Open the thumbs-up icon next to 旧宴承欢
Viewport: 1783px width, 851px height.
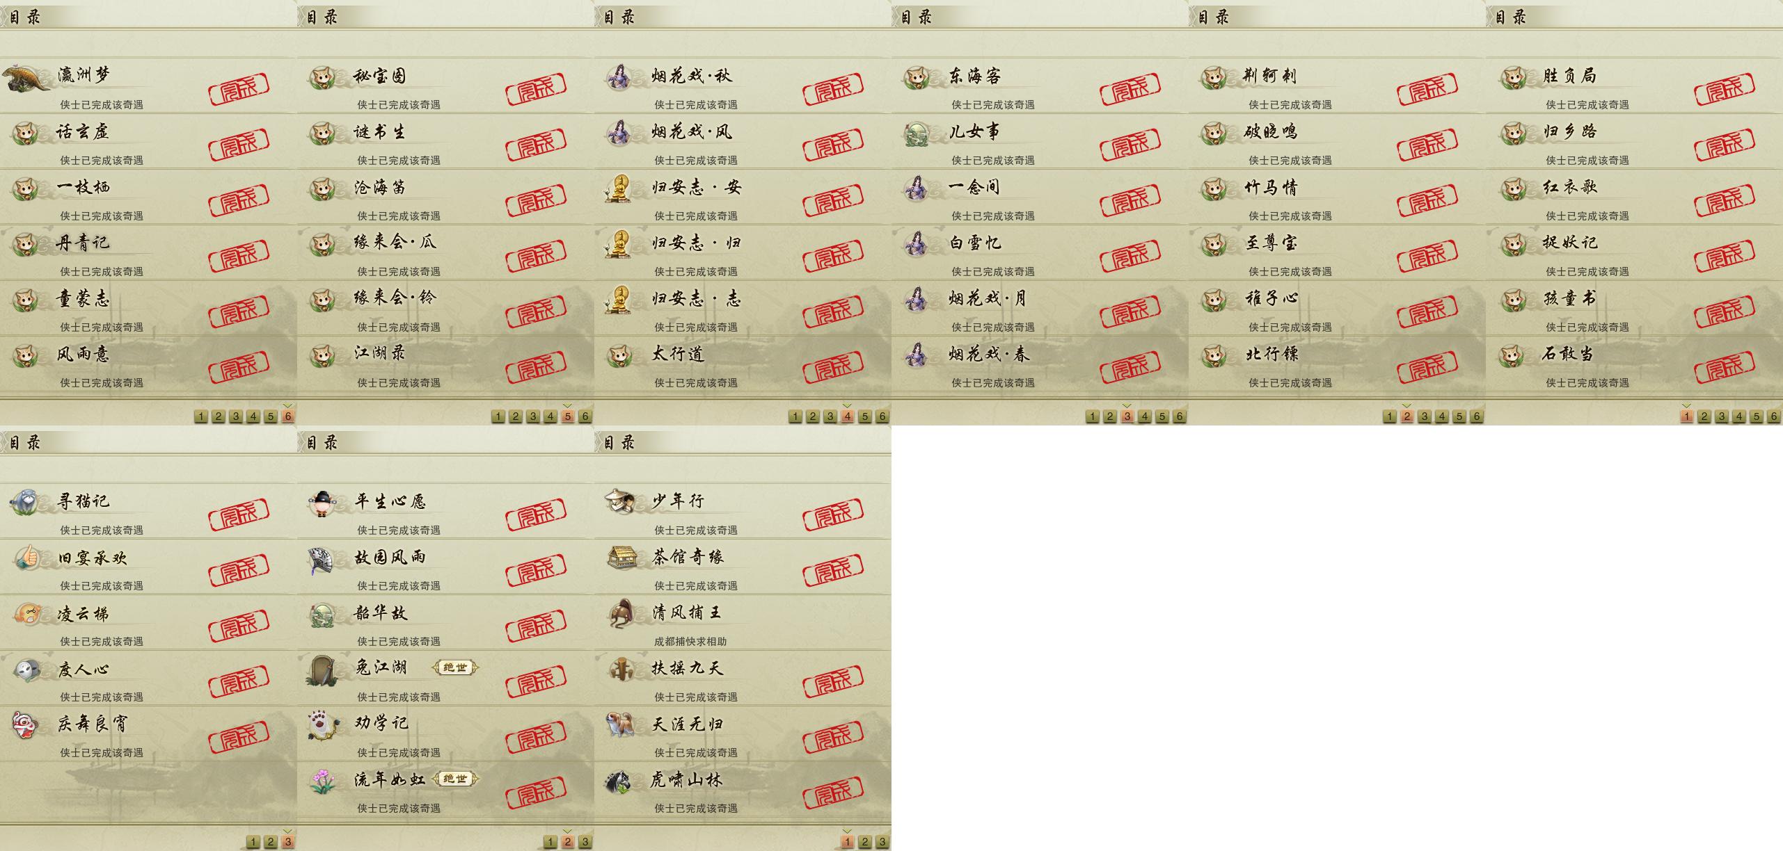coord(26,558)
